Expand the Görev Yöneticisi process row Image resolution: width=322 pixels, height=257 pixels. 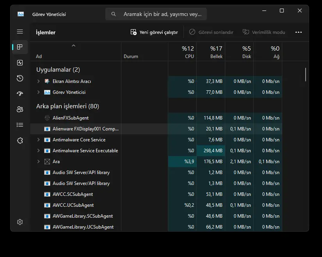pos(38,92)
